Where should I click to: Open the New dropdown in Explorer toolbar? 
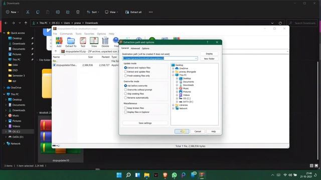(x=12, y=12)
